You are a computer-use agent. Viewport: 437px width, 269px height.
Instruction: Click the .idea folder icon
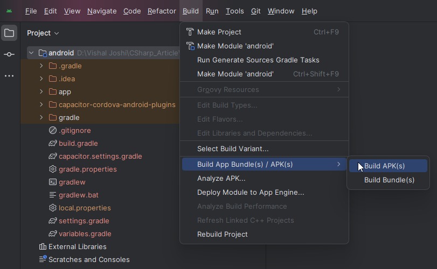coord(53,79)
